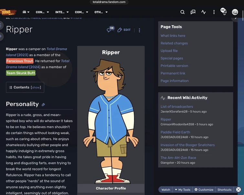Click the Recent Wiki Activity pulse icon

[163, 98]
